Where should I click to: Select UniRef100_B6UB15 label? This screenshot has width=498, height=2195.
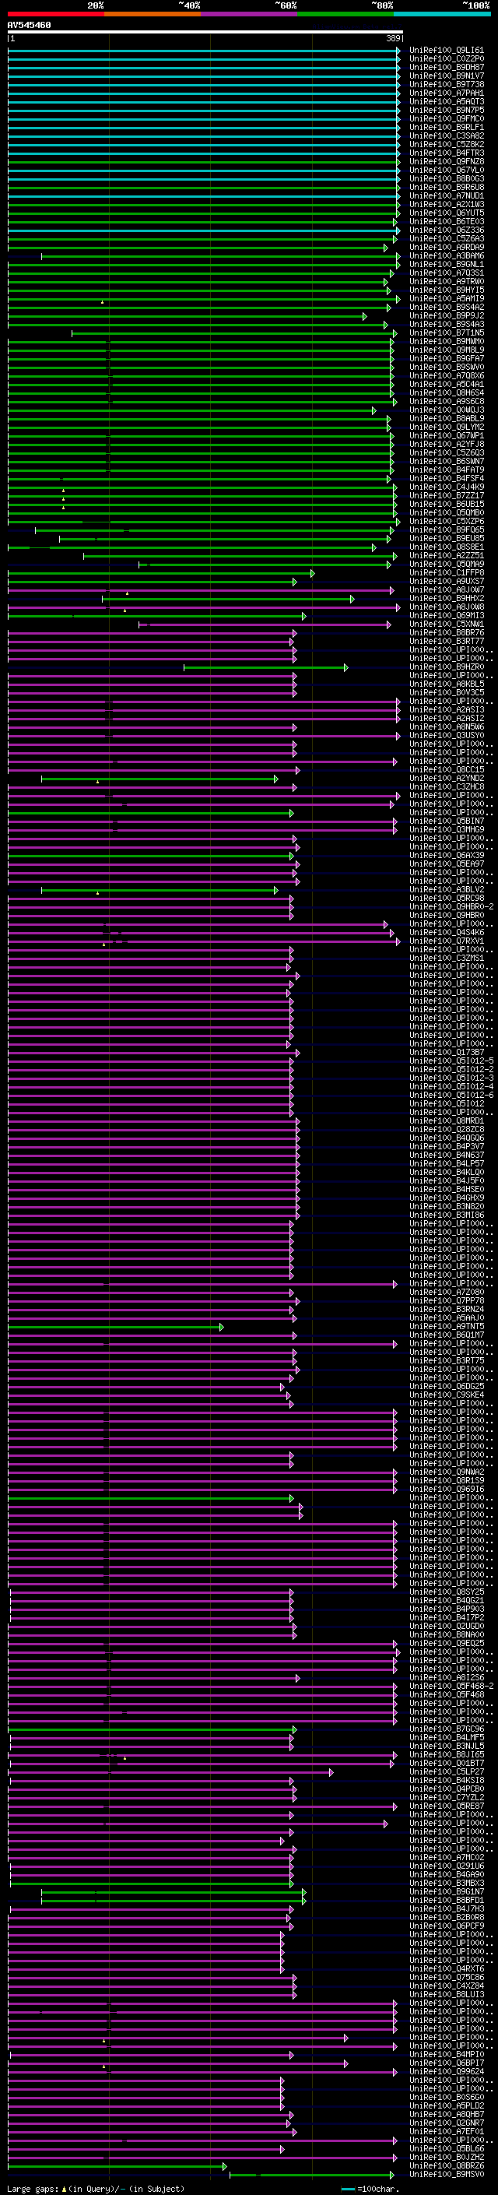coord(447,505)
